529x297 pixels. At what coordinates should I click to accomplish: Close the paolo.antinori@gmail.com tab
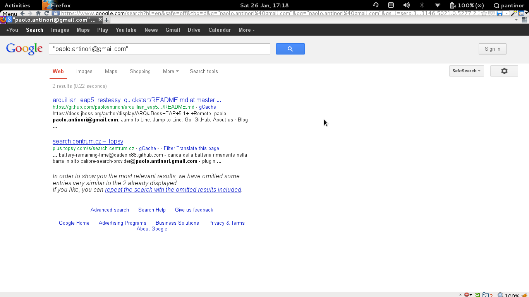(x=100, y=19)
